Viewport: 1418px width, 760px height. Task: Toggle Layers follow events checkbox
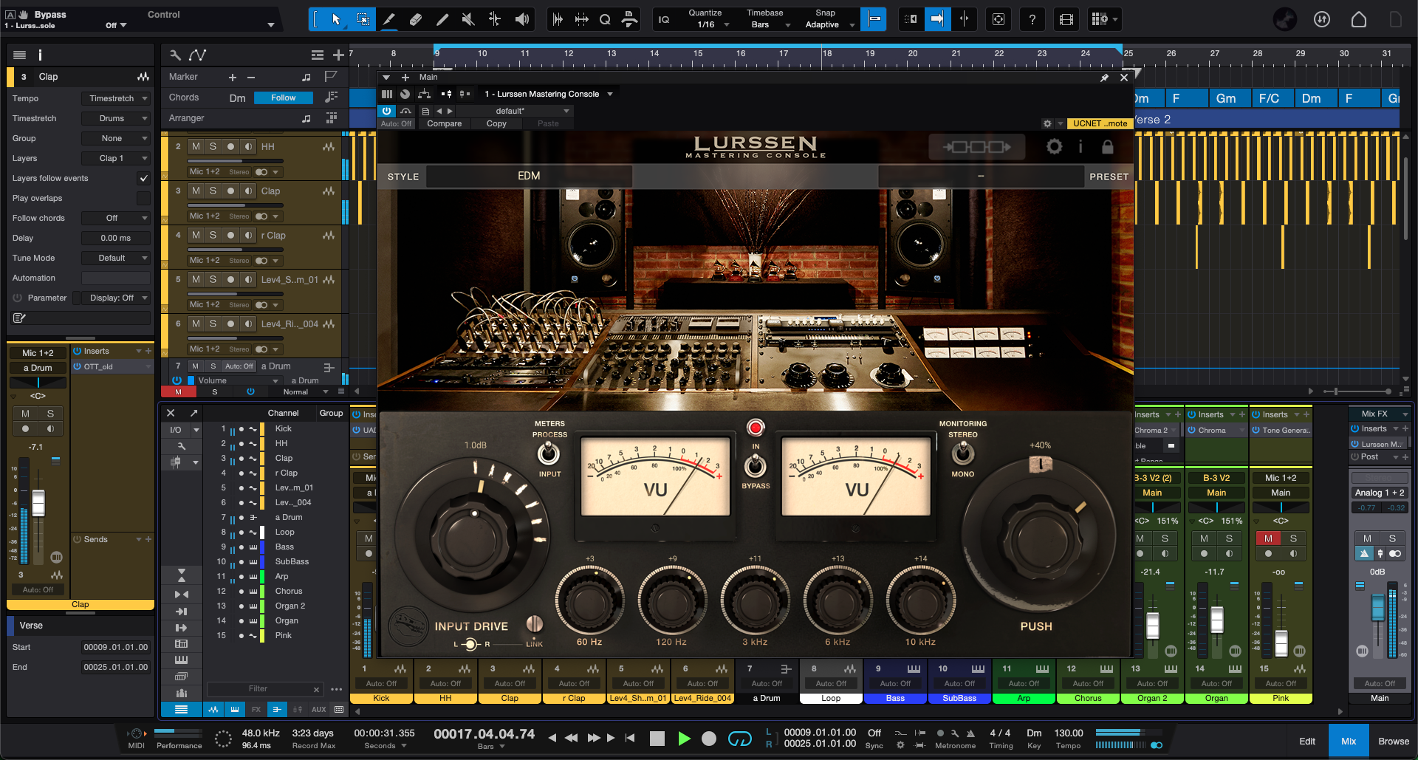(143, 178)
